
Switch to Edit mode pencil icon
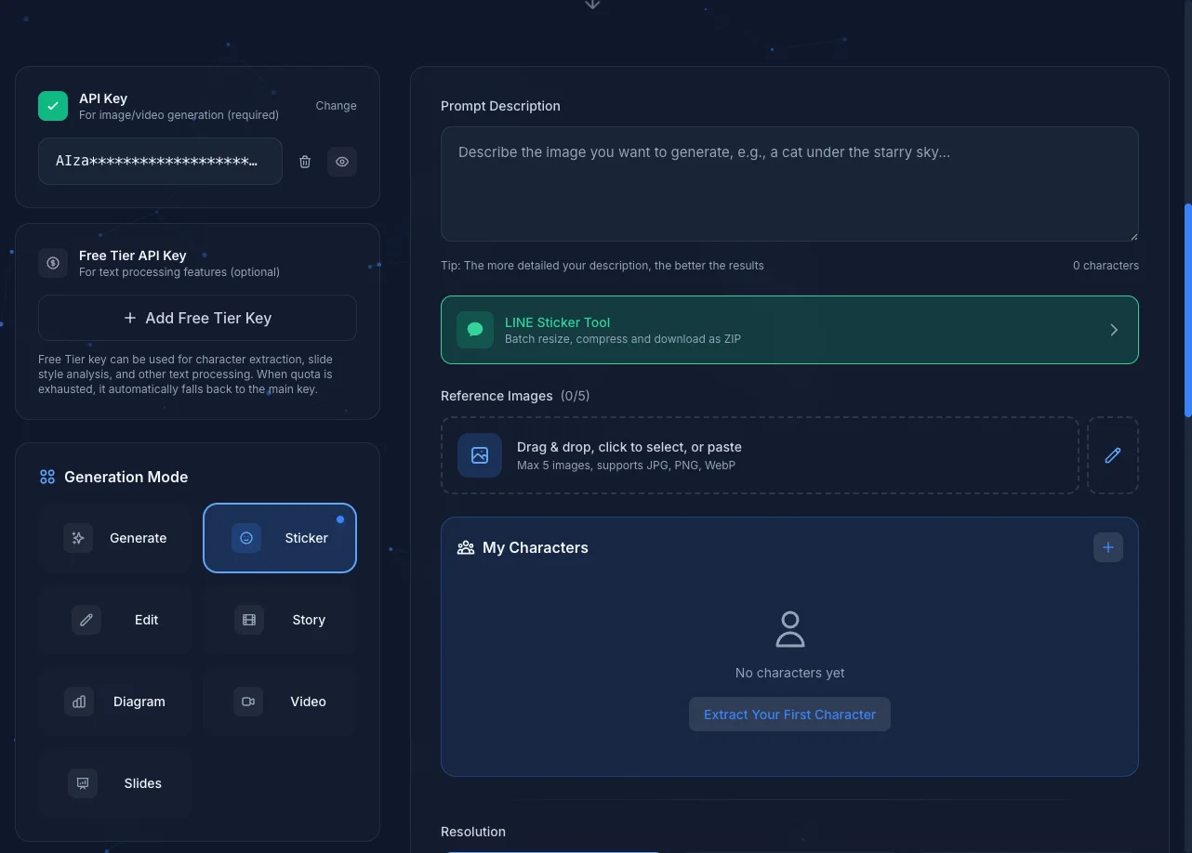click(86, 620)
